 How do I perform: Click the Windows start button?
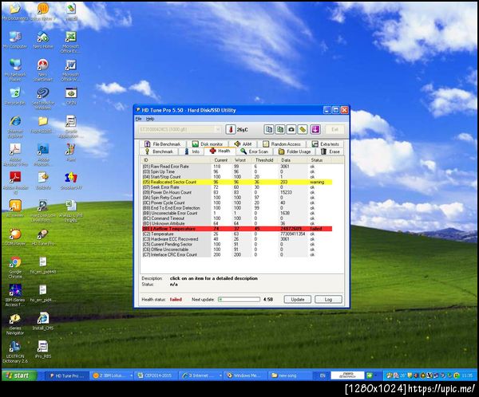(x=19, y=375)
